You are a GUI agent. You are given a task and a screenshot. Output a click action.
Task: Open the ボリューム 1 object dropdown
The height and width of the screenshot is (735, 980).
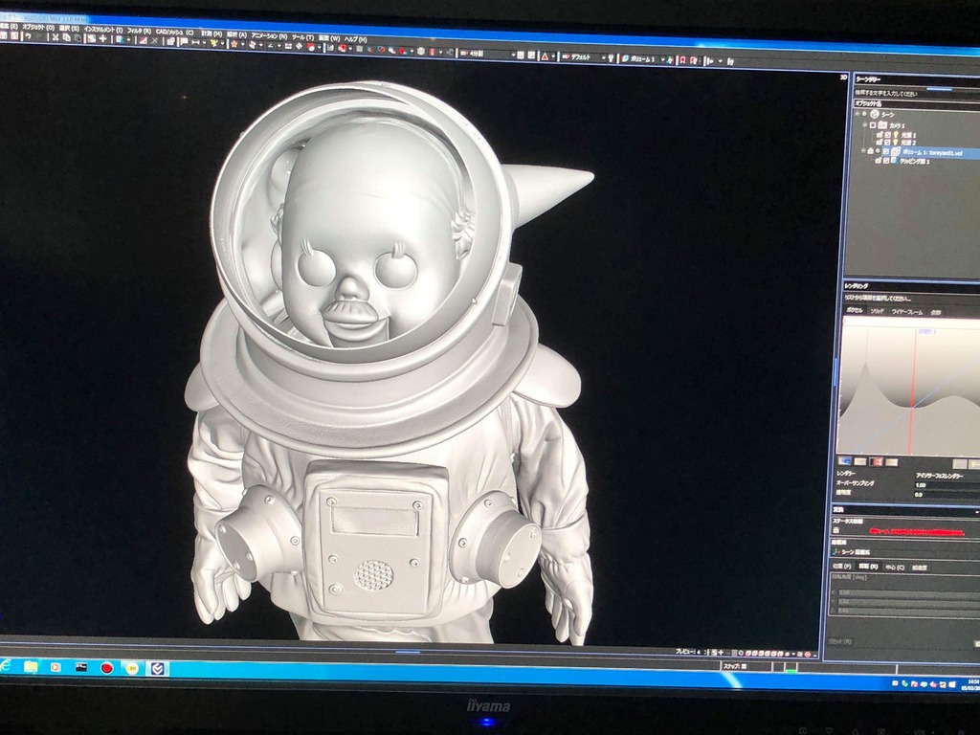[662, 58]
